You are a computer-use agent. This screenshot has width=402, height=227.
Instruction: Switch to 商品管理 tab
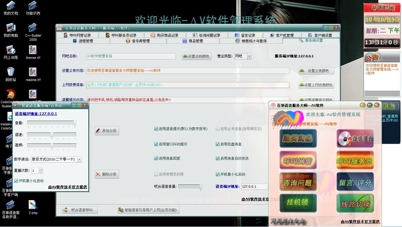(x=193, y=41)
